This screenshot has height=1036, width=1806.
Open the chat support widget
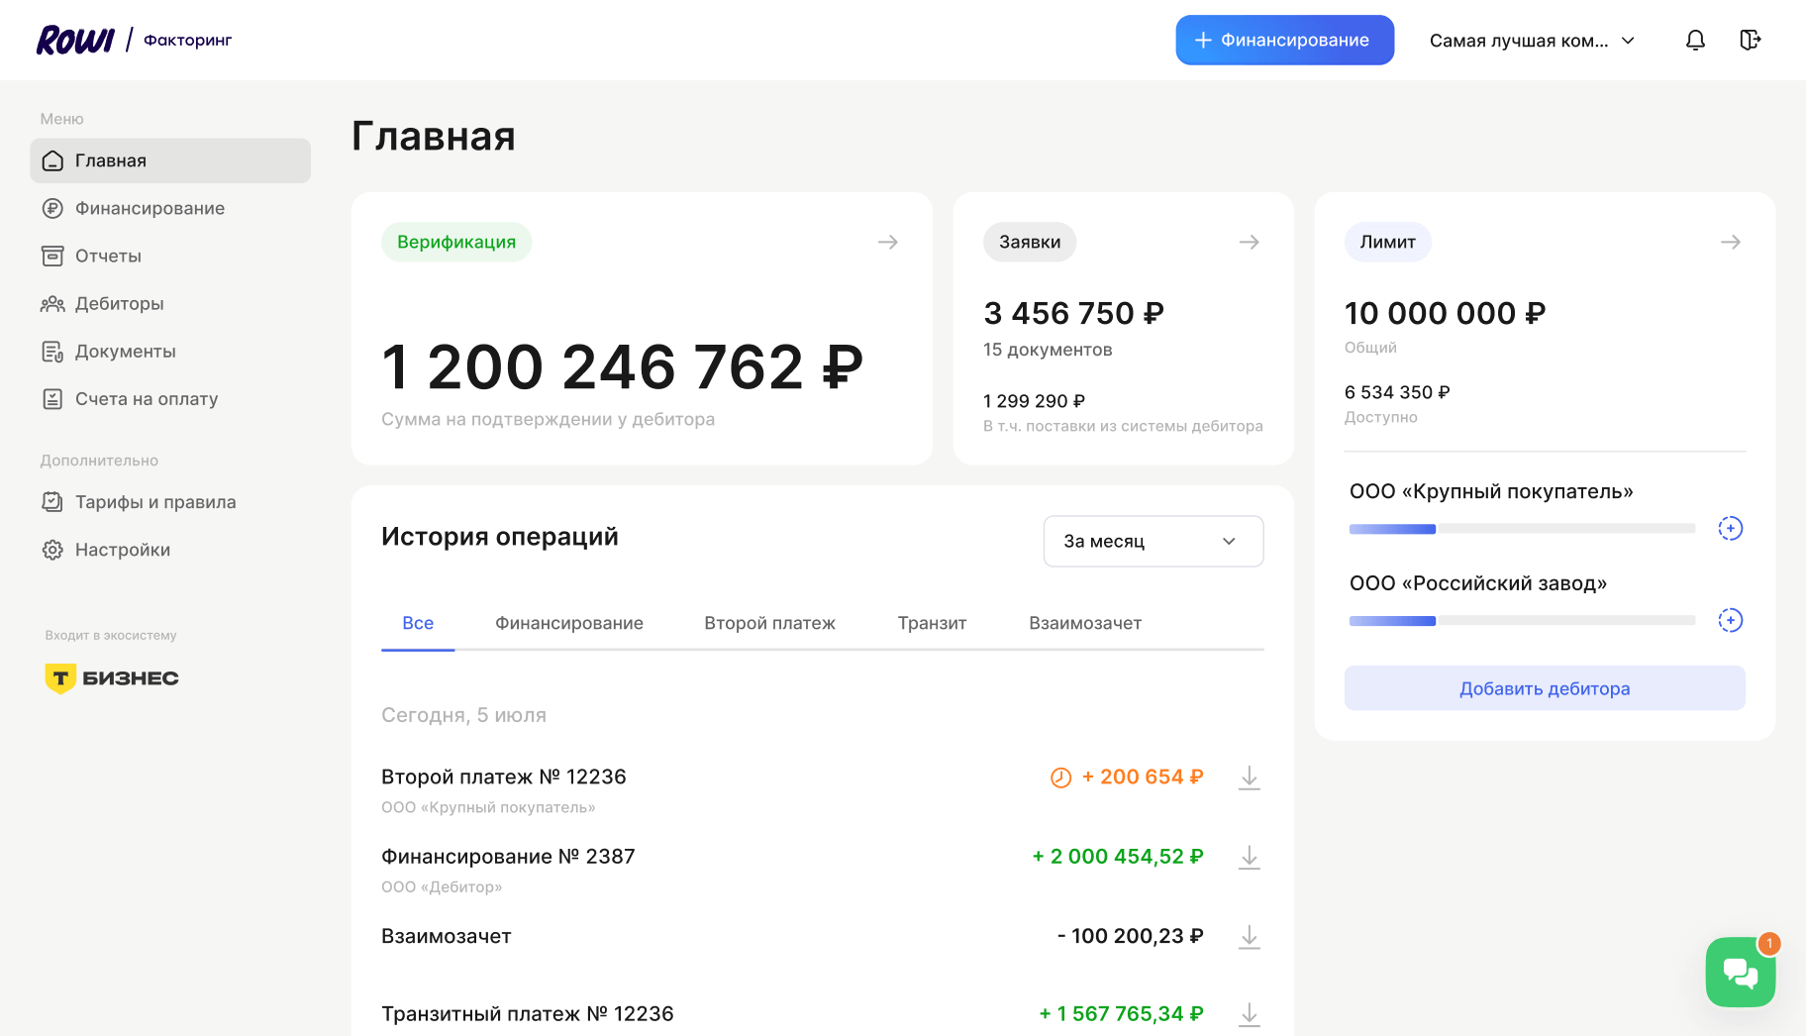[1740, 972]
